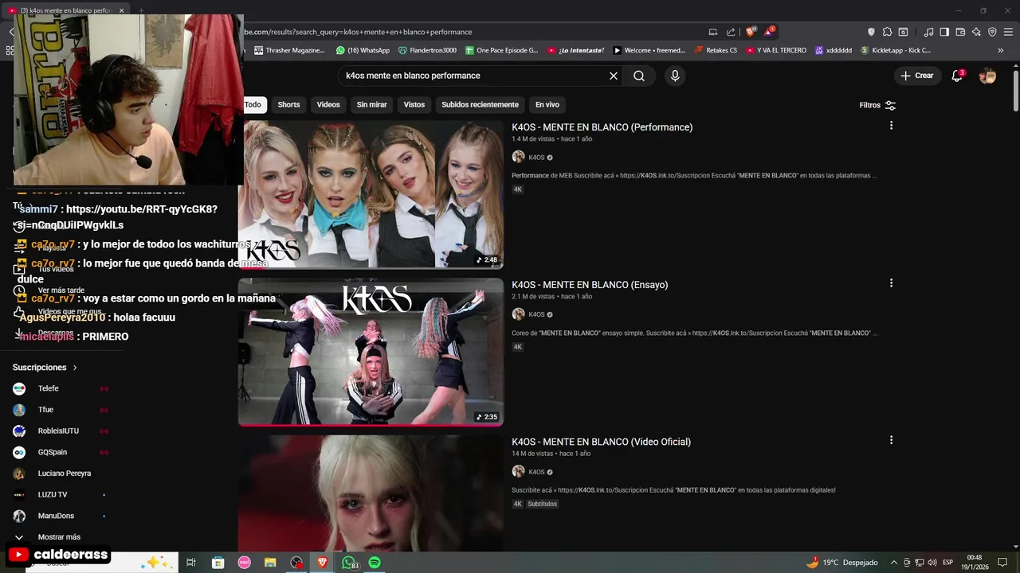Click Brave Shields lion icon in address bar
The image size is (1020, 573).
coord(751,32)
